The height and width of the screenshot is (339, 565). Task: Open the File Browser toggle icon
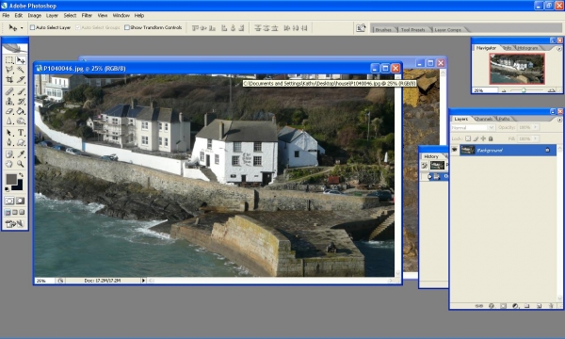[x=361, y=28]
